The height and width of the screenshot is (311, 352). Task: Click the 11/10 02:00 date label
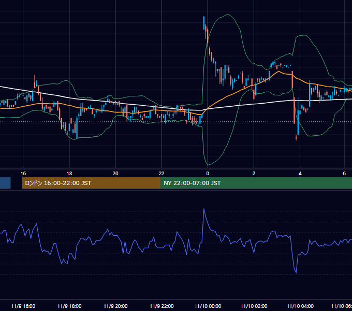tap(254, 306)
